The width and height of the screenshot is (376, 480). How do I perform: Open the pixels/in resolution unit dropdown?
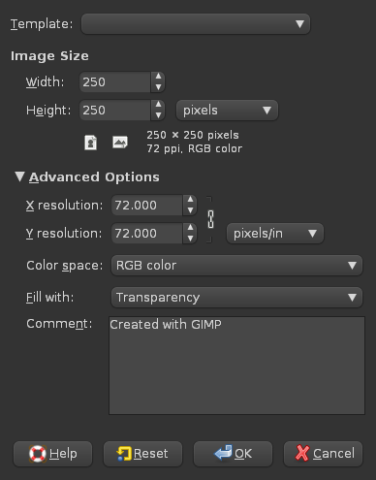coord(275,234)
